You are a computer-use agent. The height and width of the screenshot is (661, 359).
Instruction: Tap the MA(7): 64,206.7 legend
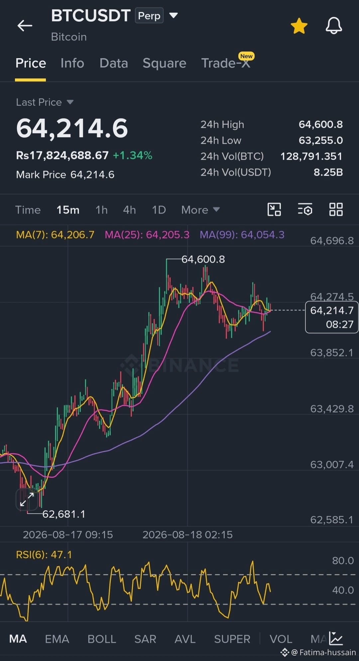click(55, 235)
